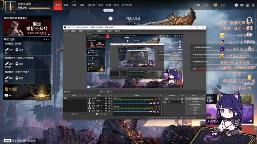
Task: Remove the selected scene with the minus icon in Scenes panel
Action: (x=68, y=114)
